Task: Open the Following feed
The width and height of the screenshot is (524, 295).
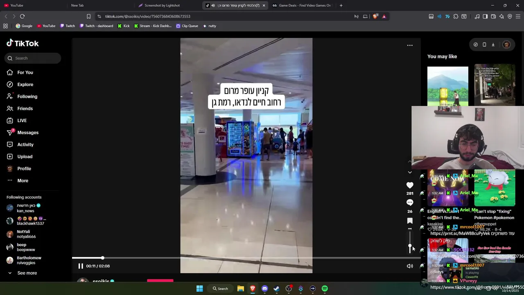Action: (x=27, y=97)
